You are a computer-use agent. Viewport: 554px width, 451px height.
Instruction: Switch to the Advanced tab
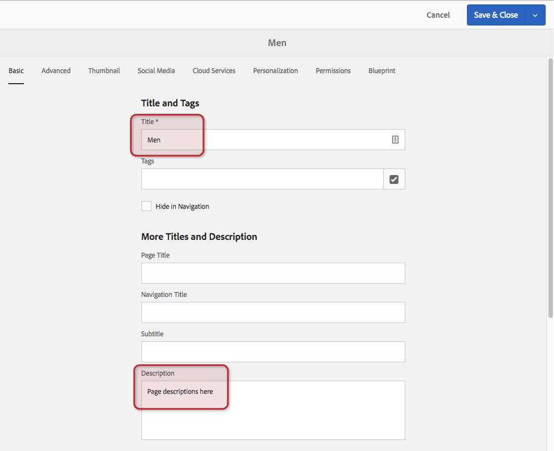56,71
